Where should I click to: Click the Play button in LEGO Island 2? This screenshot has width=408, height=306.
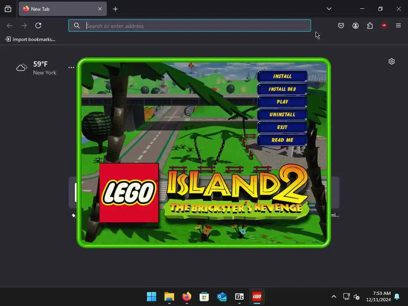coord(282,102)
